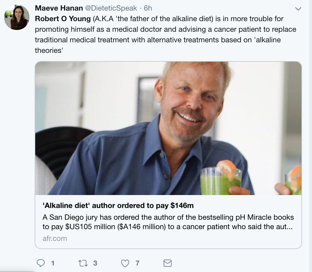Click the retweet count number 3
The width and height of the screenshot is (312, 272).
95,263
